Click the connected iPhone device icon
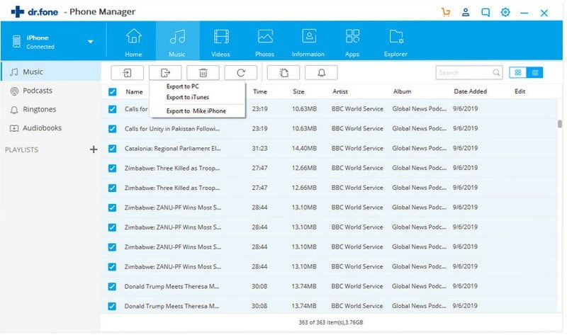Screen dimensions: 567x335 tap(16, 42)
